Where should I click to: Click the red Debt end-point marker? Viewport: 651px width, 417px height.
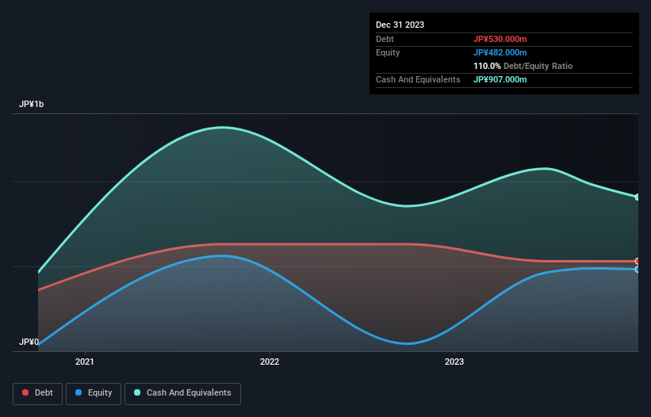tap(638, 261)
